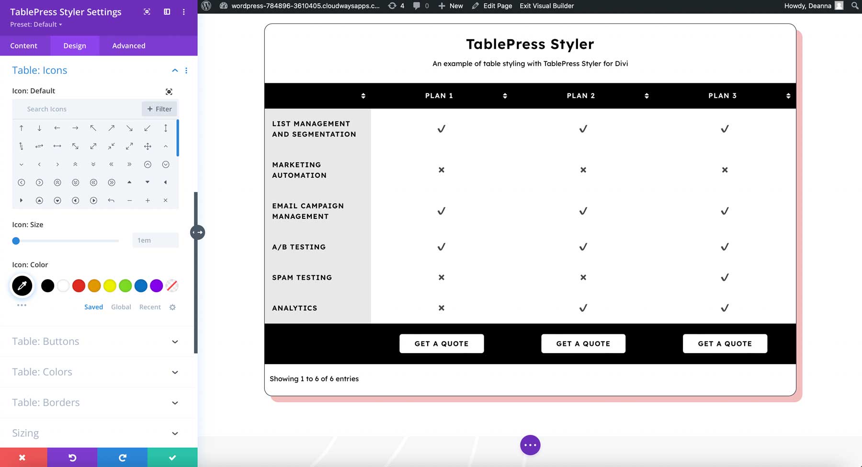Screen dimensions: 862x467
Task: Open the eyedropper color picker circle
Action: [x=22, y=286]
